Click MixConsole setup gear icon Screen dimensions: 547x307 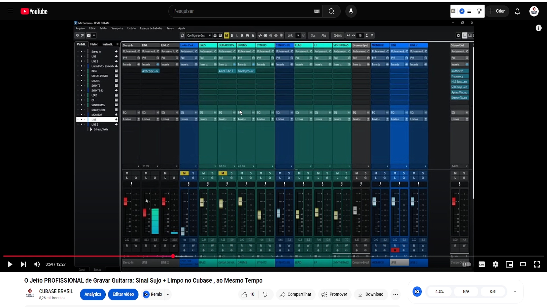(458, 36)
